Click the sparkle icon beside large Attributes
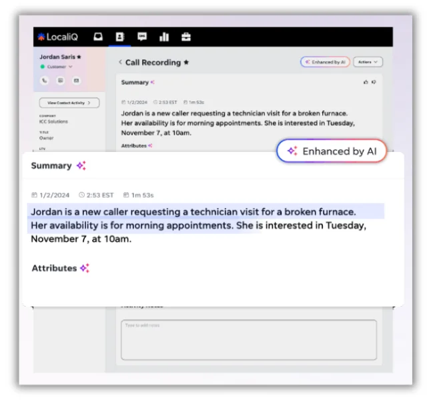The height and width of the screenshot is (400, 435). click(85, 268)
